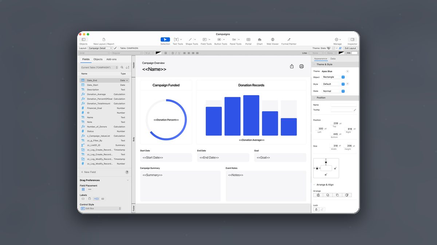
Task: Switch to the Objects tab
Action: [x=98, y=59]
